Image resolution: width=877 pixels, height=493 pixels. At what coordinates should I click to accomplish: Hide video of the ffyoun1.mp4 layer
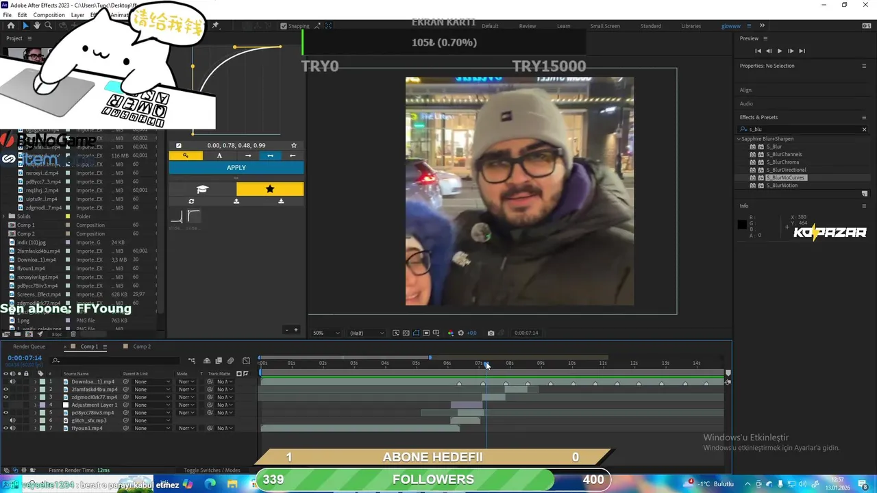pyautogui.click(x=6, y=428)
